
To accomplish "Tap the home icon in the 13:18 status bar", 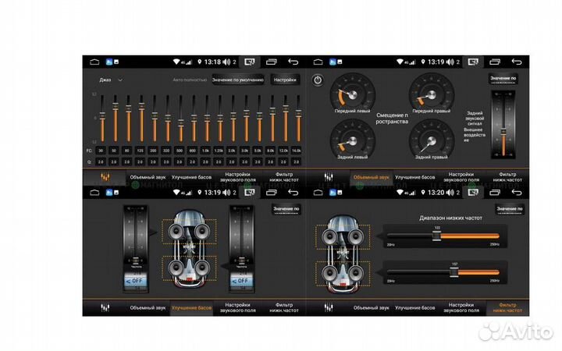I will pyautogui.click(x=95, y=61).
